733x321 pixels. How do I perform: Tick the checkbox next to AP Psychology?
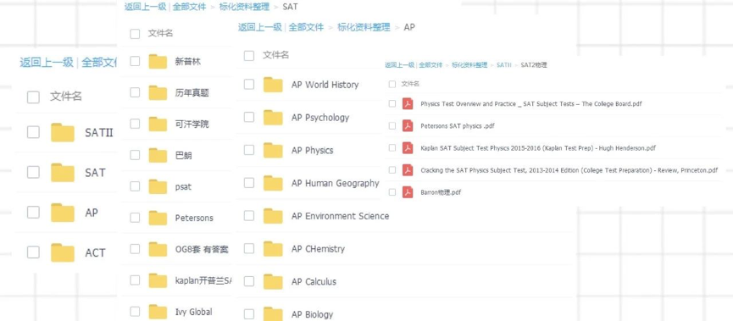[x=249, y=117]
